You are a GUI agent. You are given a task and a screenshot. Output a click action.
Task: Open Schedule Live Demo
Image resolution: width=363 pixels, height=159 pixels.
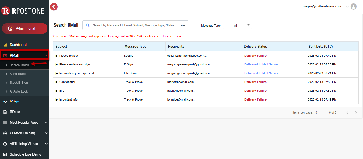pyautogui.click(x=25, y=154)
